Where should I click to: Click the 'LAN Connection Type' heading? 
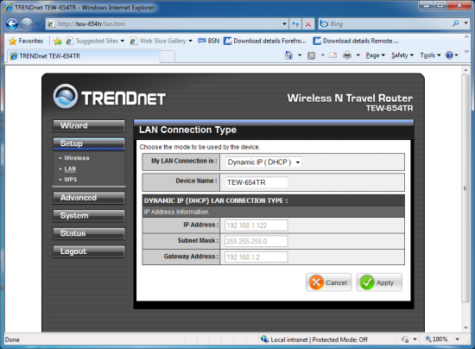click(187, 130)
